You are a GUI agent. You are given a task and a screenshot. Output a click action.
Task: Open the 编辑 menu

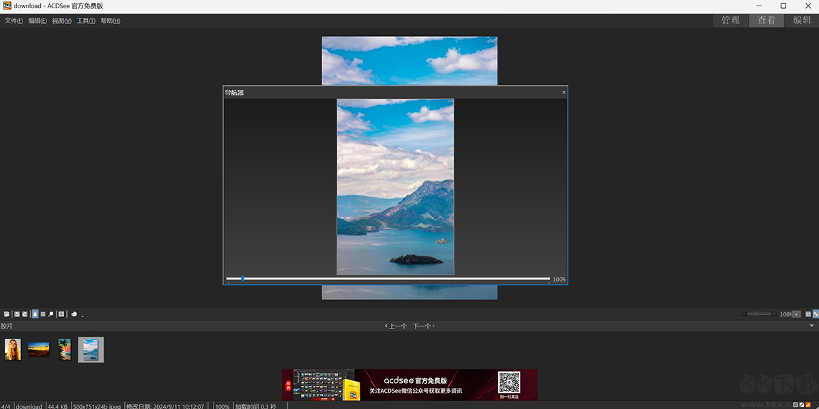pos(38,21)
